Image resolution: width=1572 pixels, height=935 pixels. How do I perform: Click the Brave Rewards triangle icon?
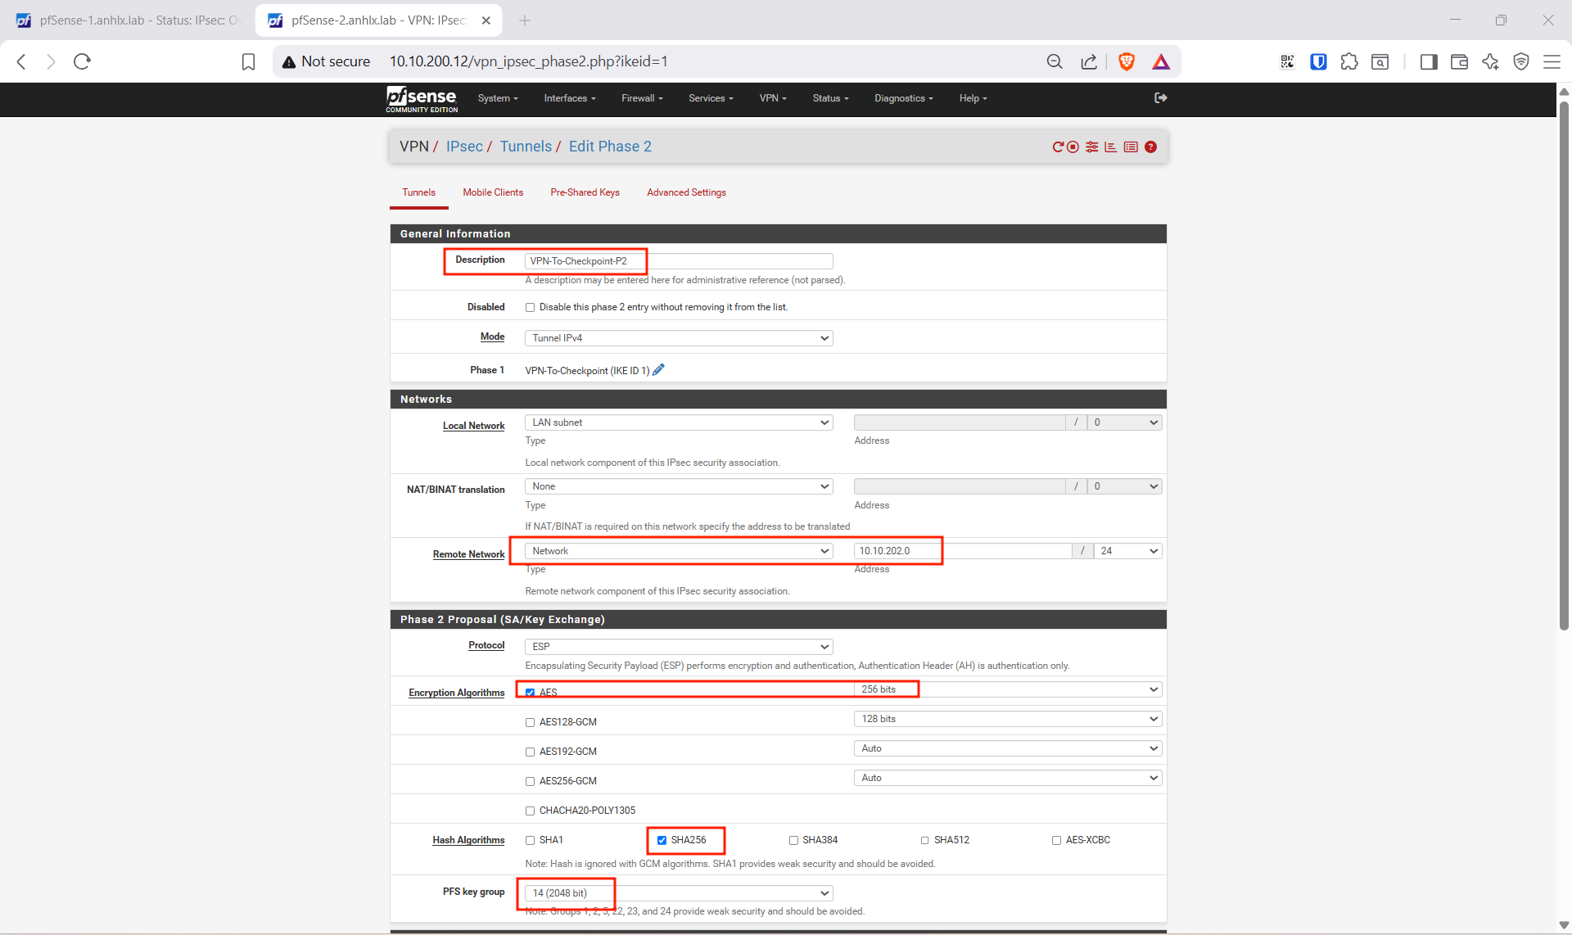pyautogui.click(x=1160, y=61)
